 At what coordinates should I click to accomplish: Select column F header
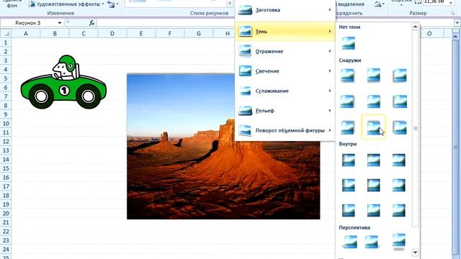[x=170, y=34]
